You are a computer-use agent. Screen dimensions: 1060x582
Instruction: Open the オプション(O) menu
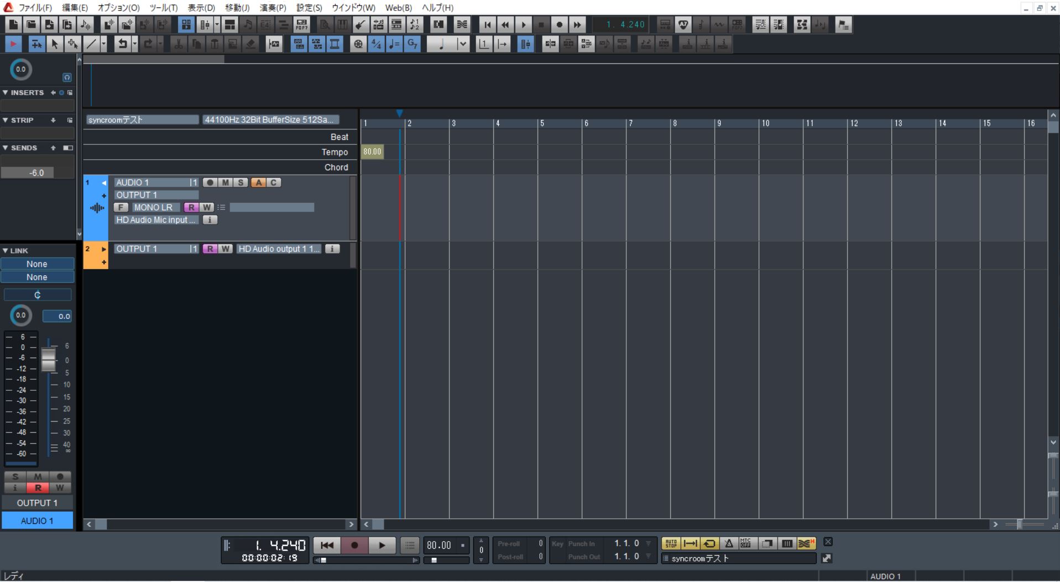tap(118, 8)
